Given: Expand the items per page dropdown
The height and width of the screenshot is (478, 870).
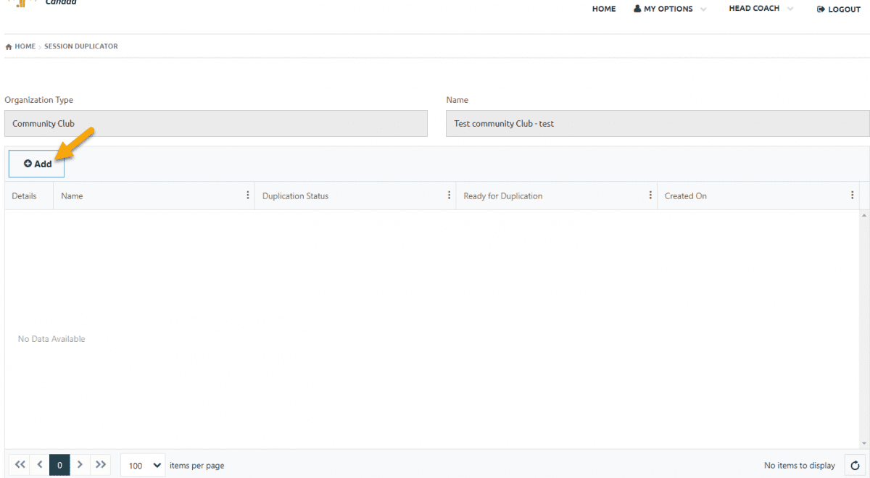Looking at the screenshot, I should click(x=143, y=466).
